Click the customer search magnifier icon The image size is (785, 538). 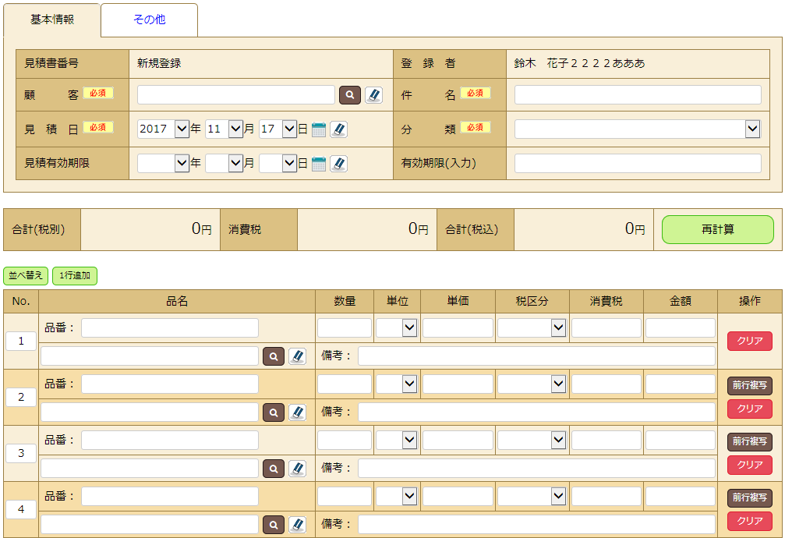tap(349, 95)
